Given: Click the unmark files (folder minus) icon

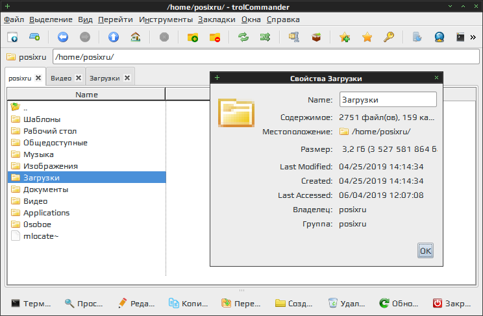Looking at the screenshot, I should coord(215,37).
